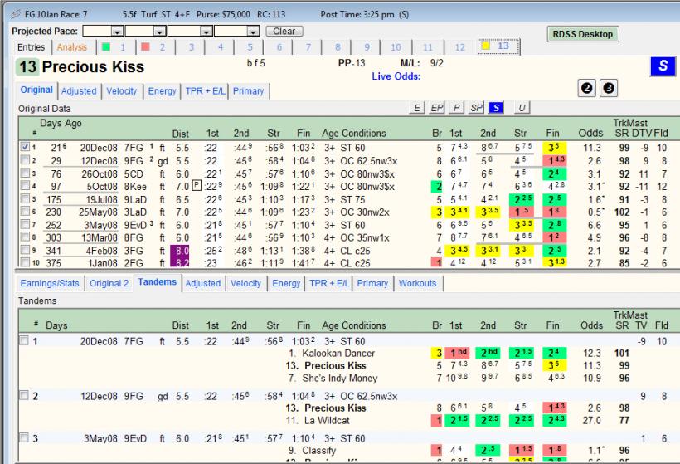This screenshot has width=680, height=464.
Task: Click the purple 8.0 distance cell
Action: click(180, 251)
